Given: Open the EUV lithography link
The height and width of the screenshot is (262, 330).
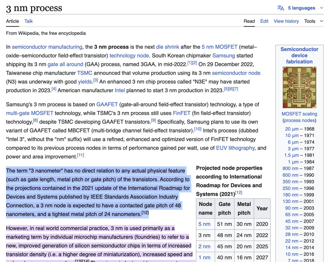Looking at the screenshot, I should (x=235, y=148).
